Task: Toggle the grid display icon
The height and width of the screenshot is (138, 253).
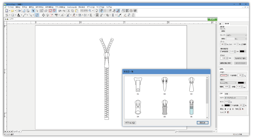Action: tap(105, 11)
